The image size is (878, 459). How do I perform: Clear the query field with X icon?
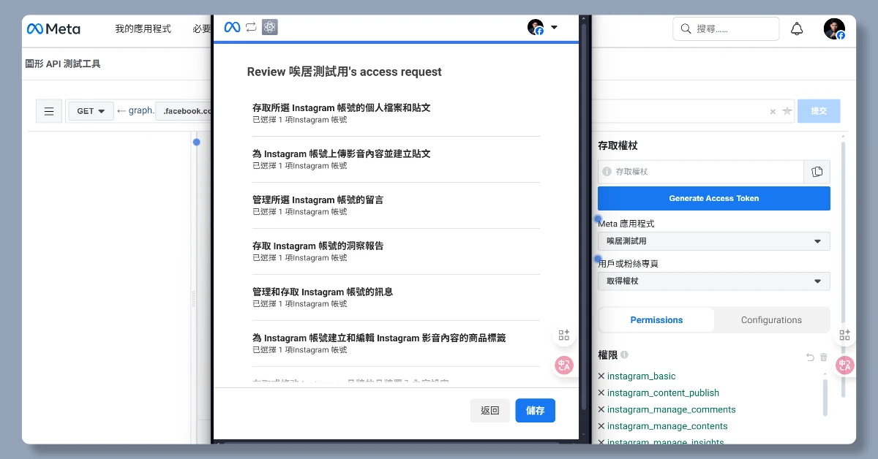pyautogui.click(x=773, y=112)
